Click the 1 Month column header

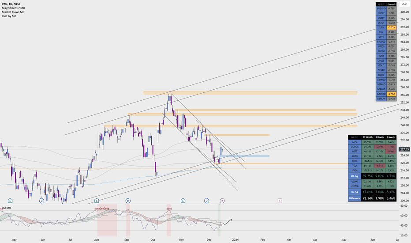pos(391,137)
